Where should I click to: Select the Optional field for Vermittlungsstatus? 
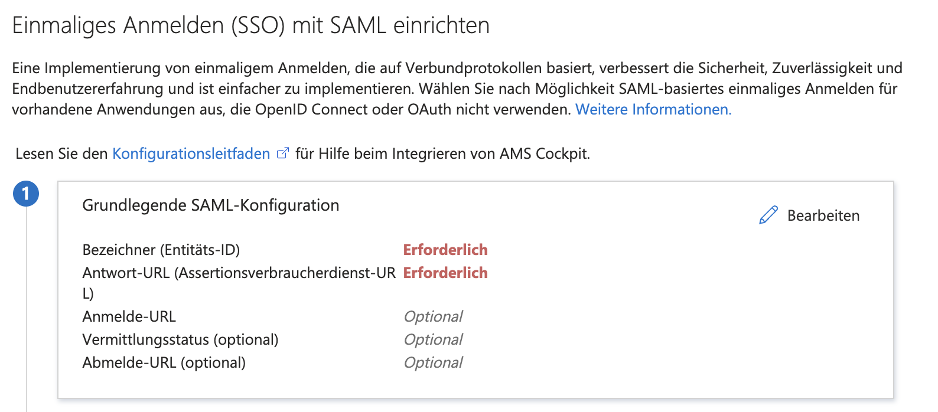point(434,339)
